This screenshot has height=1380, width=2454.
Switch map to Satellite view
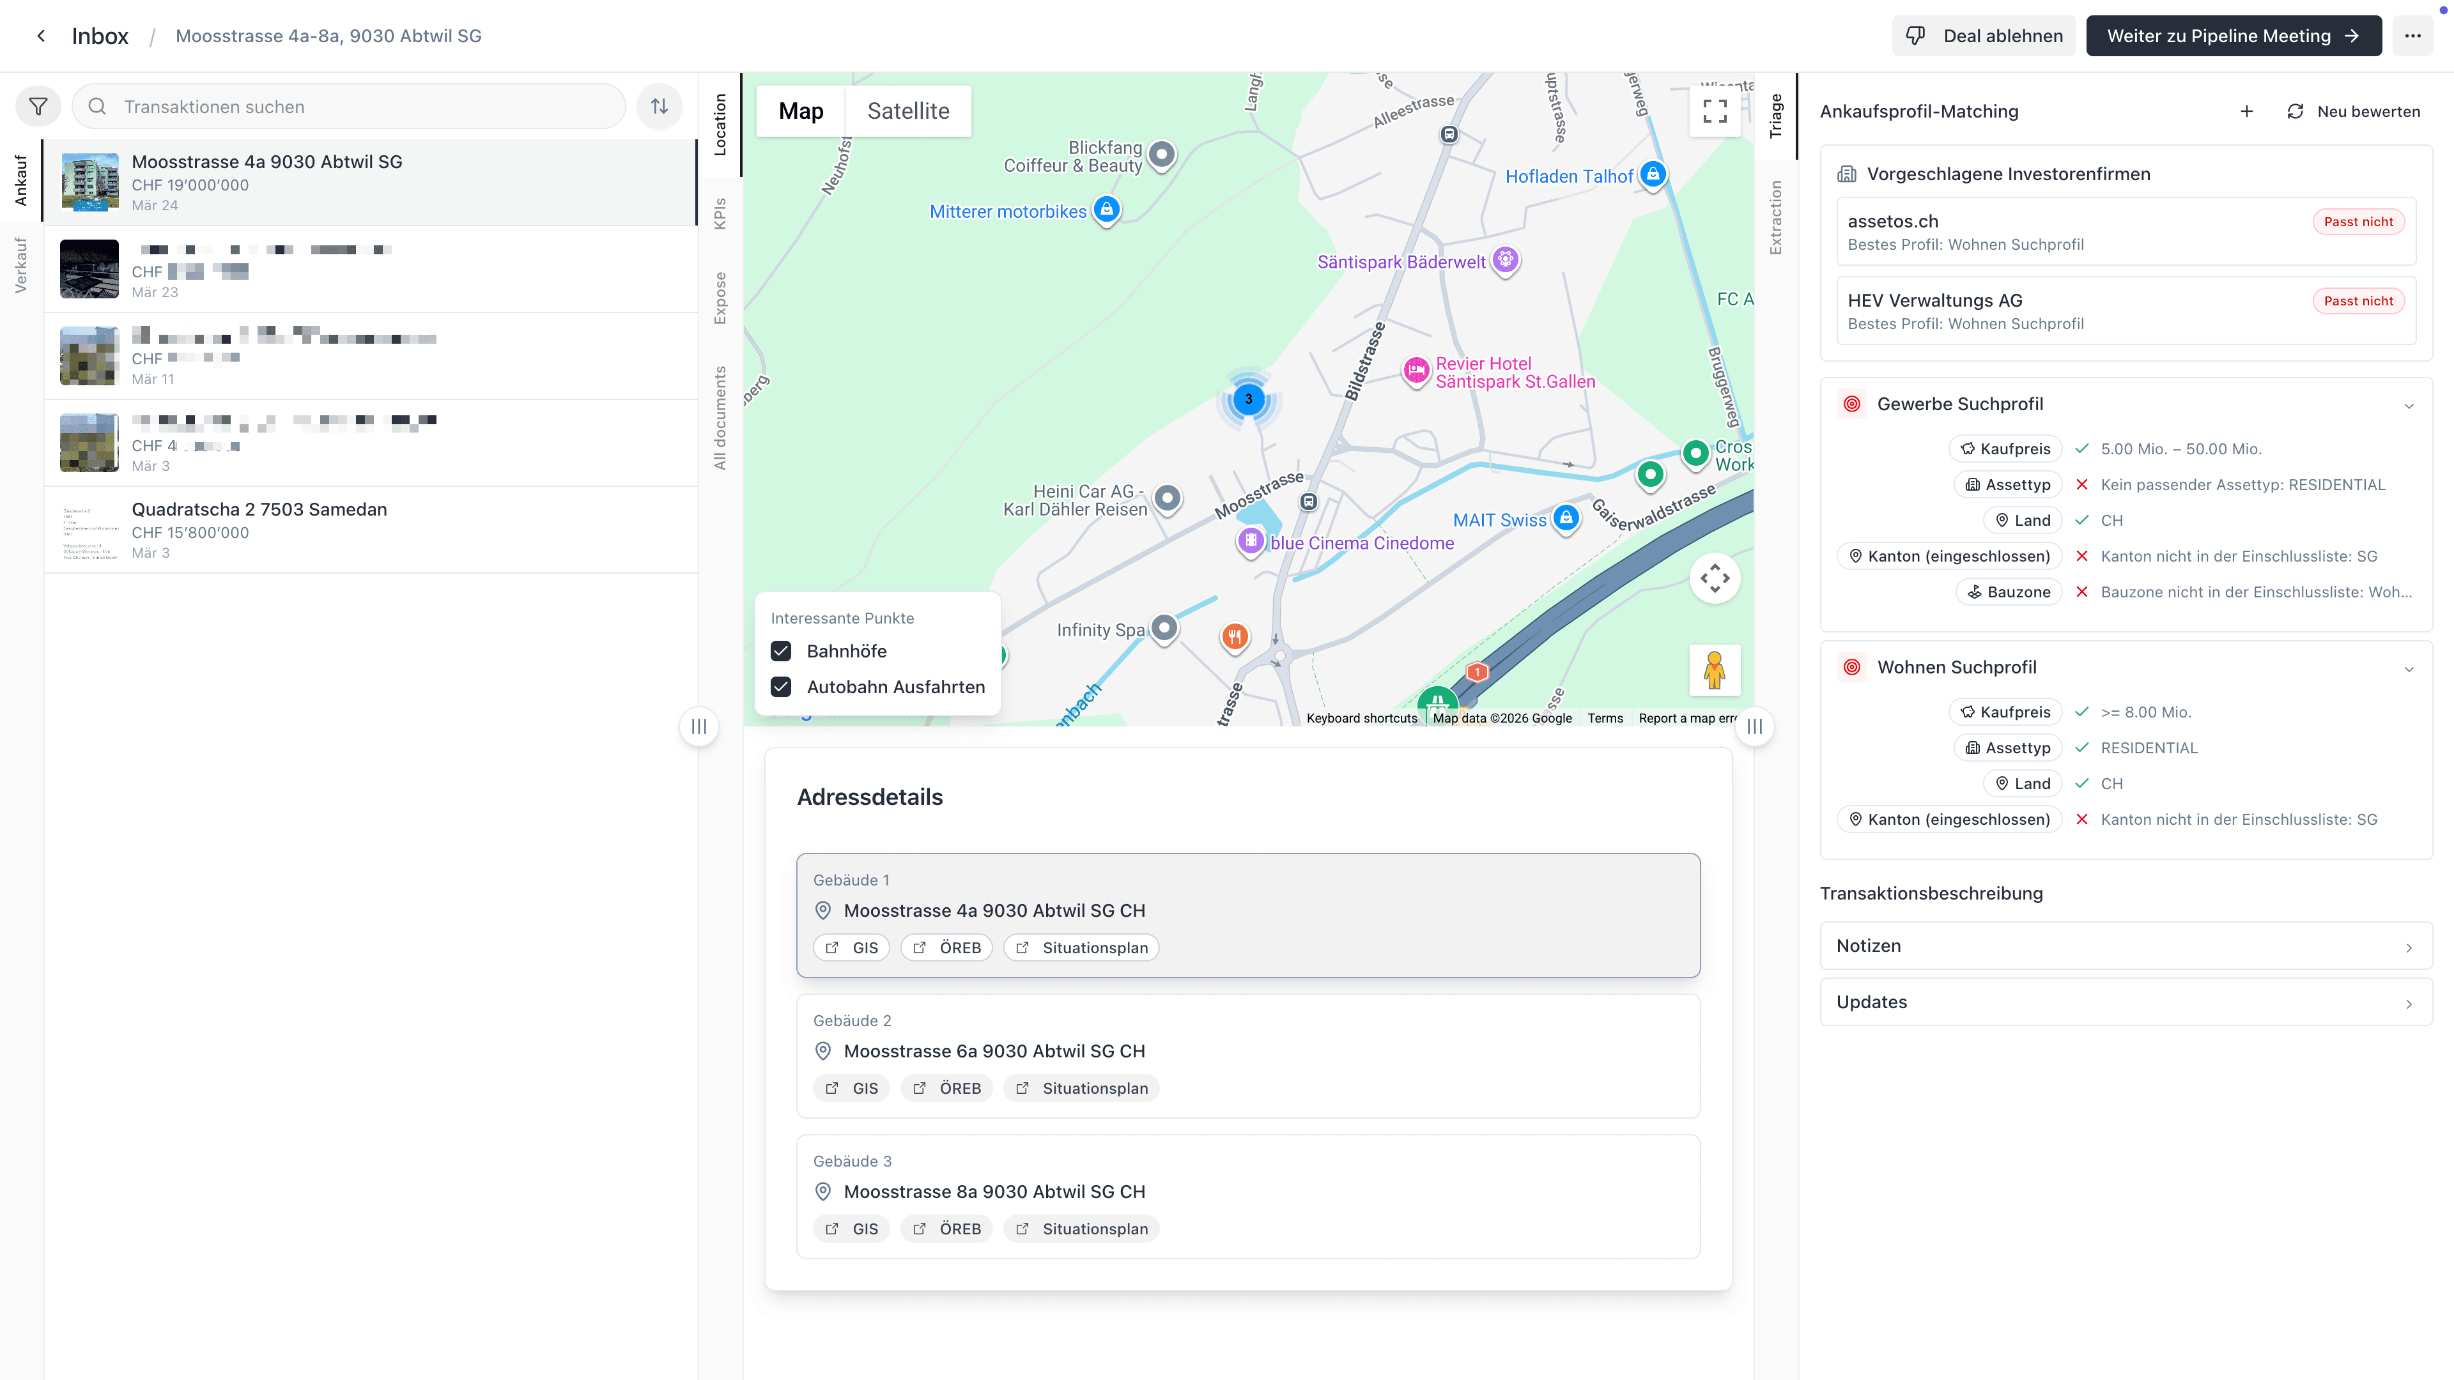click(x=908, y=111)
